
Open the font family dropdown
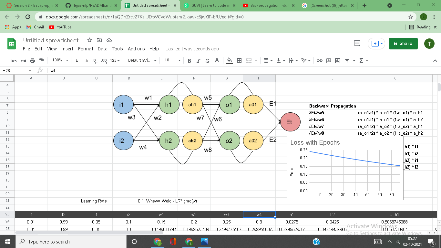(142, 60)
